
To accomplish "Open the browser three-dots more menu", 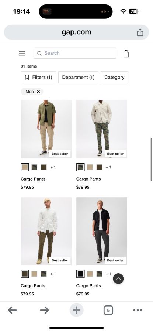I will point(138,310).
